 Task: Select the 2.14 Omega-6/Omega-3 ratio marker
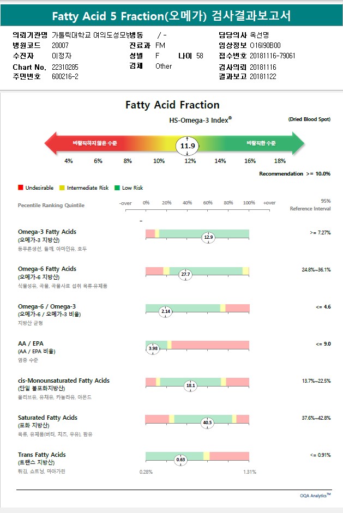165,311
